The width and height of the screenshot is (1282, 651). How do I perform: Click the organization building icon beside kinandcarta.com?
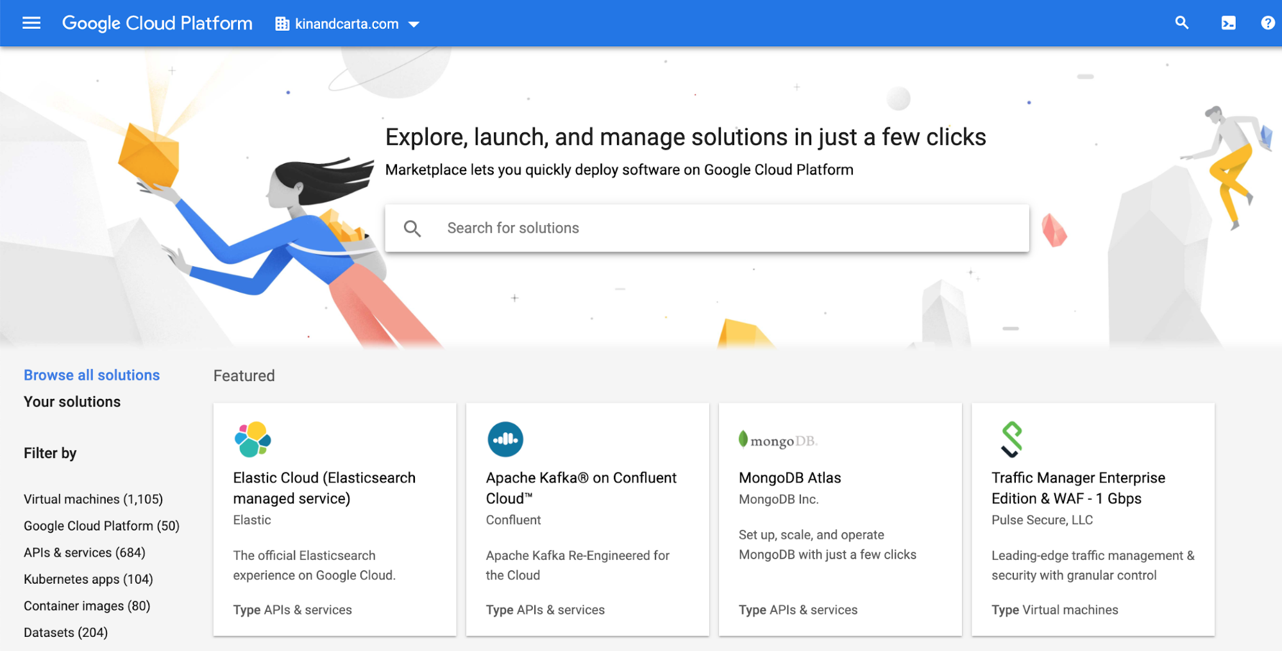coord(282,24)
